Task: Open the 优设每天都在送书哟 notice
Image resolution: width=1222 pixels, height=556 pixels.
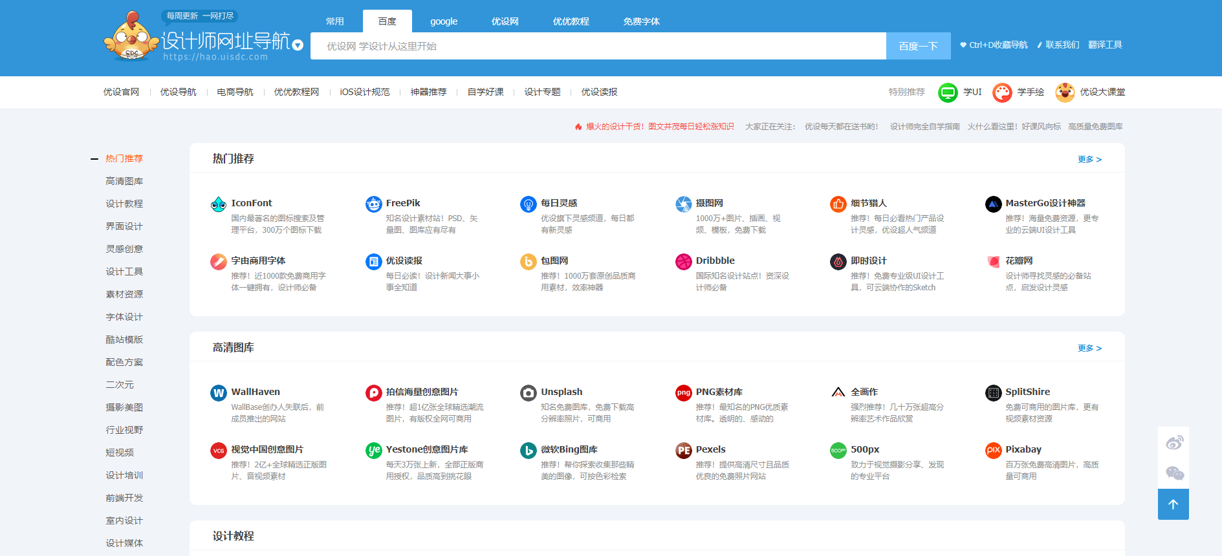Action: [x=842, y=127]
